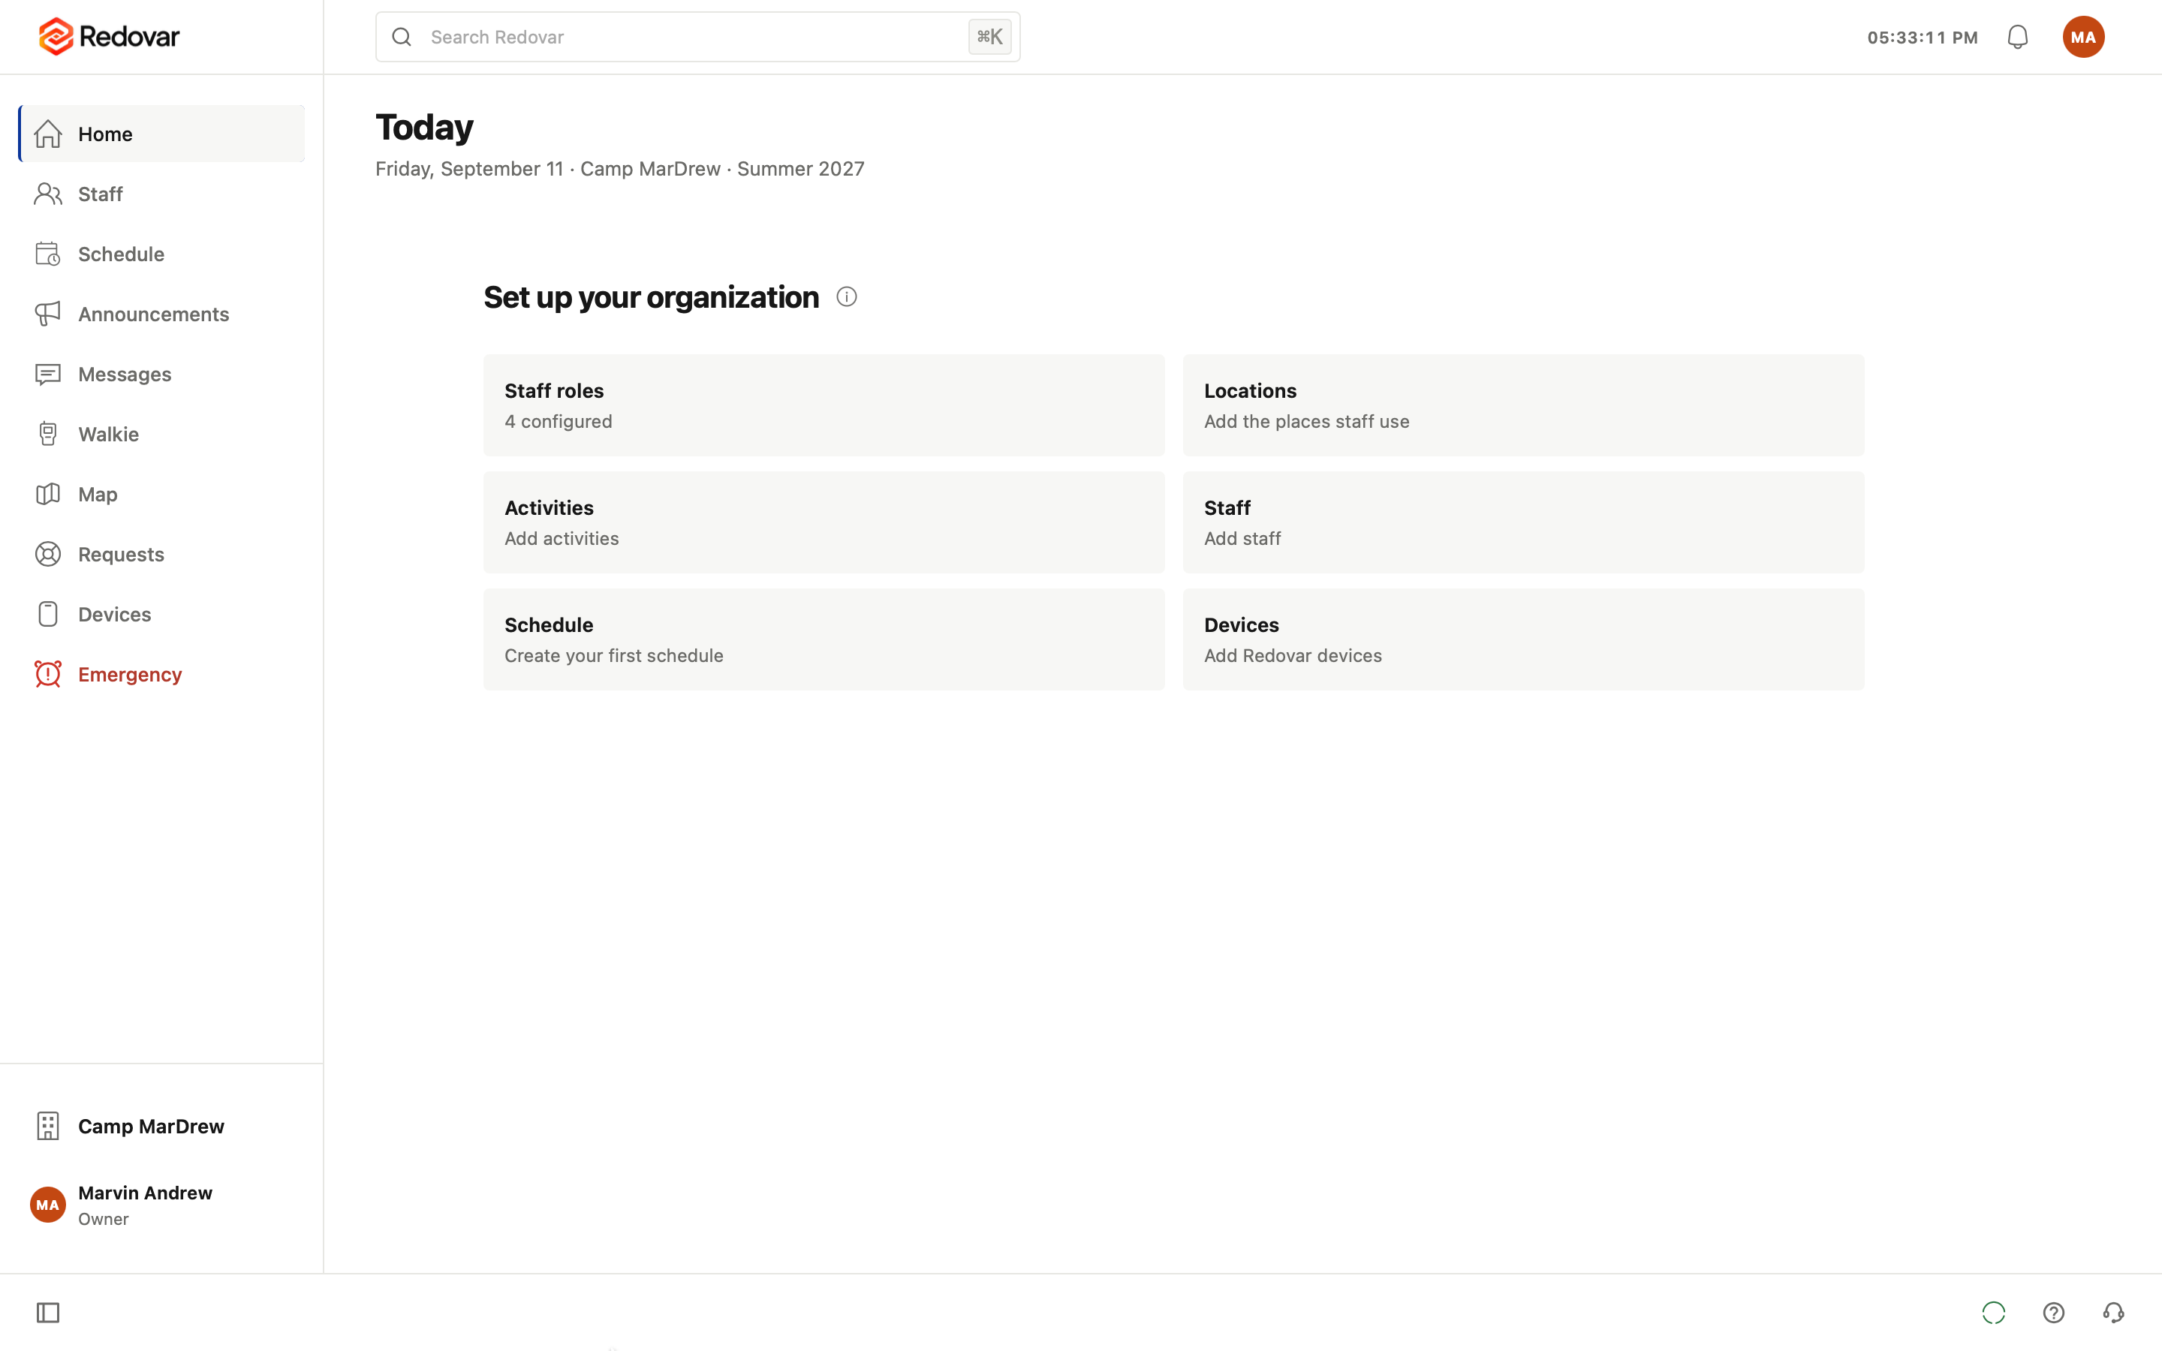Click the Activities Add activities card
This screenshot has width=2162, height=1351.
click(x=824, y=522)
